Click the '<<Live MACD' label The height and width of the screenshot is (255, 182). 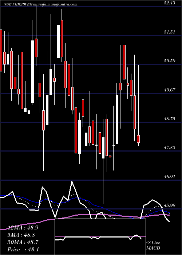[153, 246]
